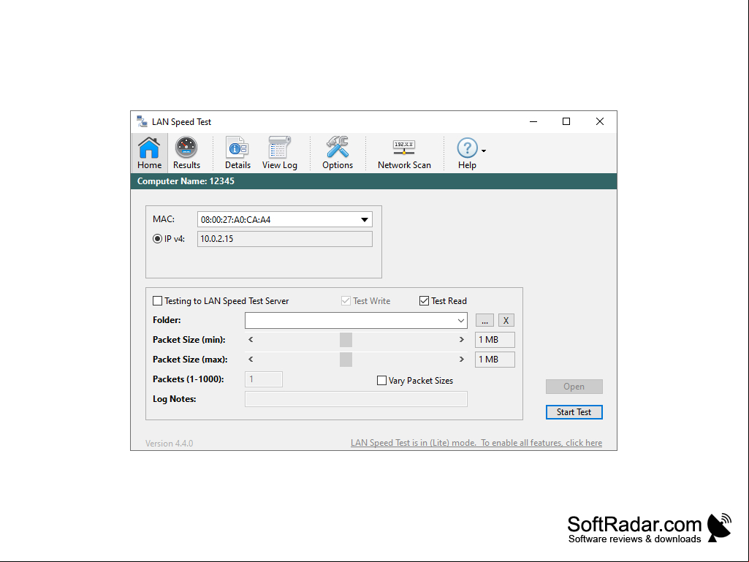Click the folder browse '...' button
Screen dimensions: 749x562
pos(484,320)
